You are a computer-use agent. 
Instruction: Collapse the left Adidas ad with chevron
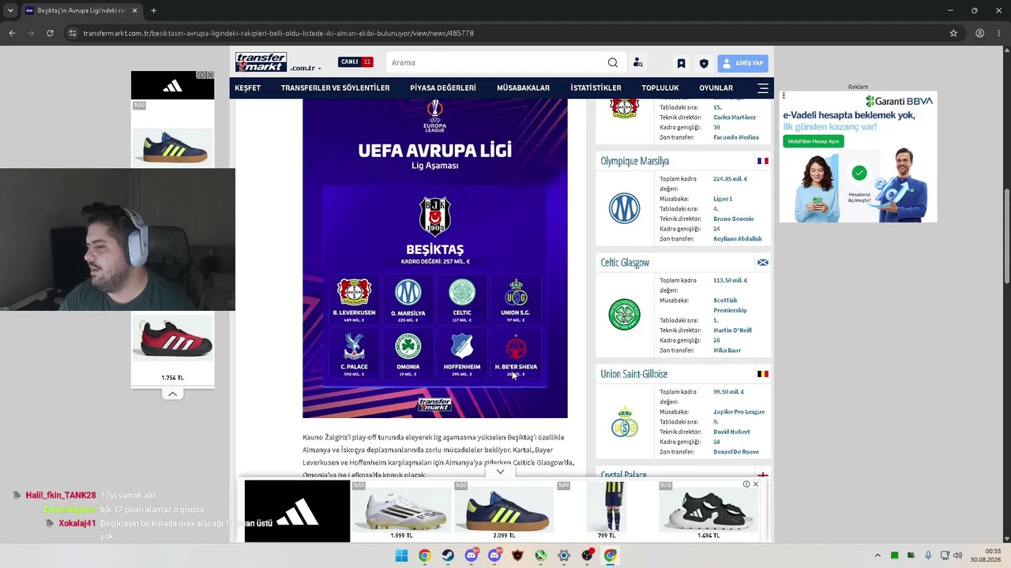172,394
